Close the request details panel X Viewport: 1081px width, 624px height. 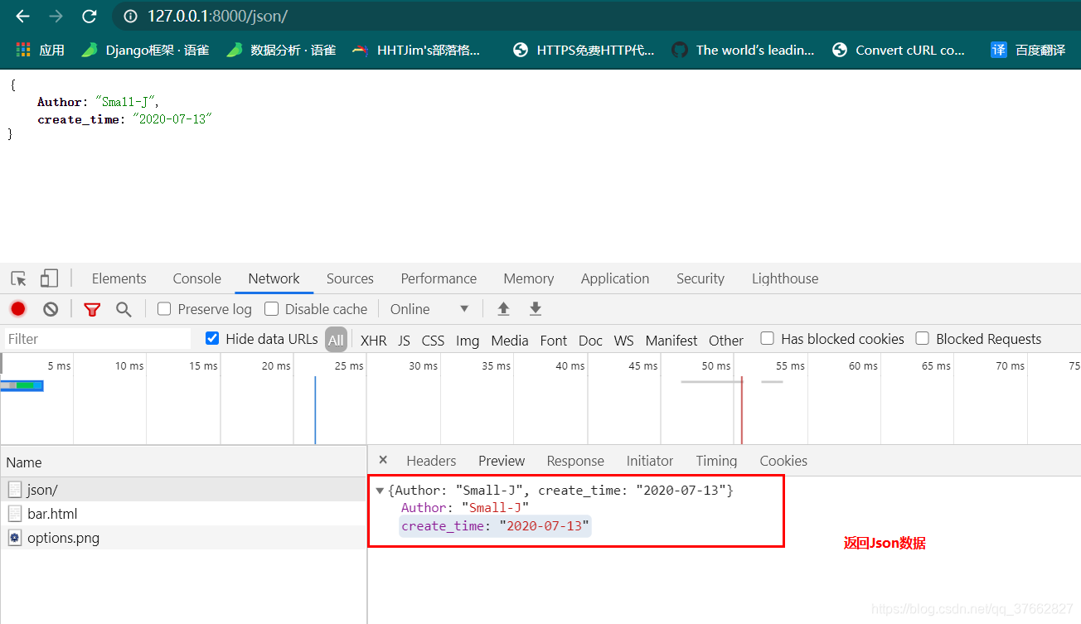[x=383, y=460]
